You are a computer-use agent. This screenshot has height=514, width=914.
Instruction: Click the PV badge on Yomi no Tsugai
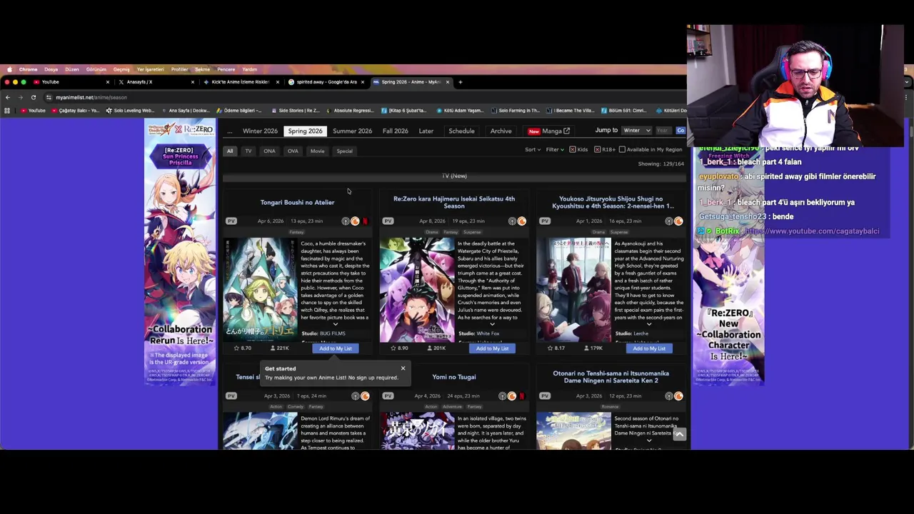[x=388, y=396]
